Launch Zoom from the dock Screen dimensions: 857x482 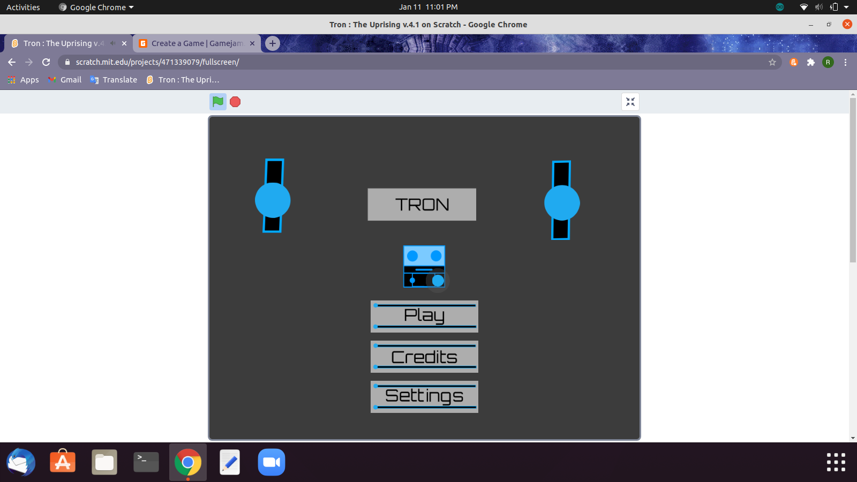(272, 462)
